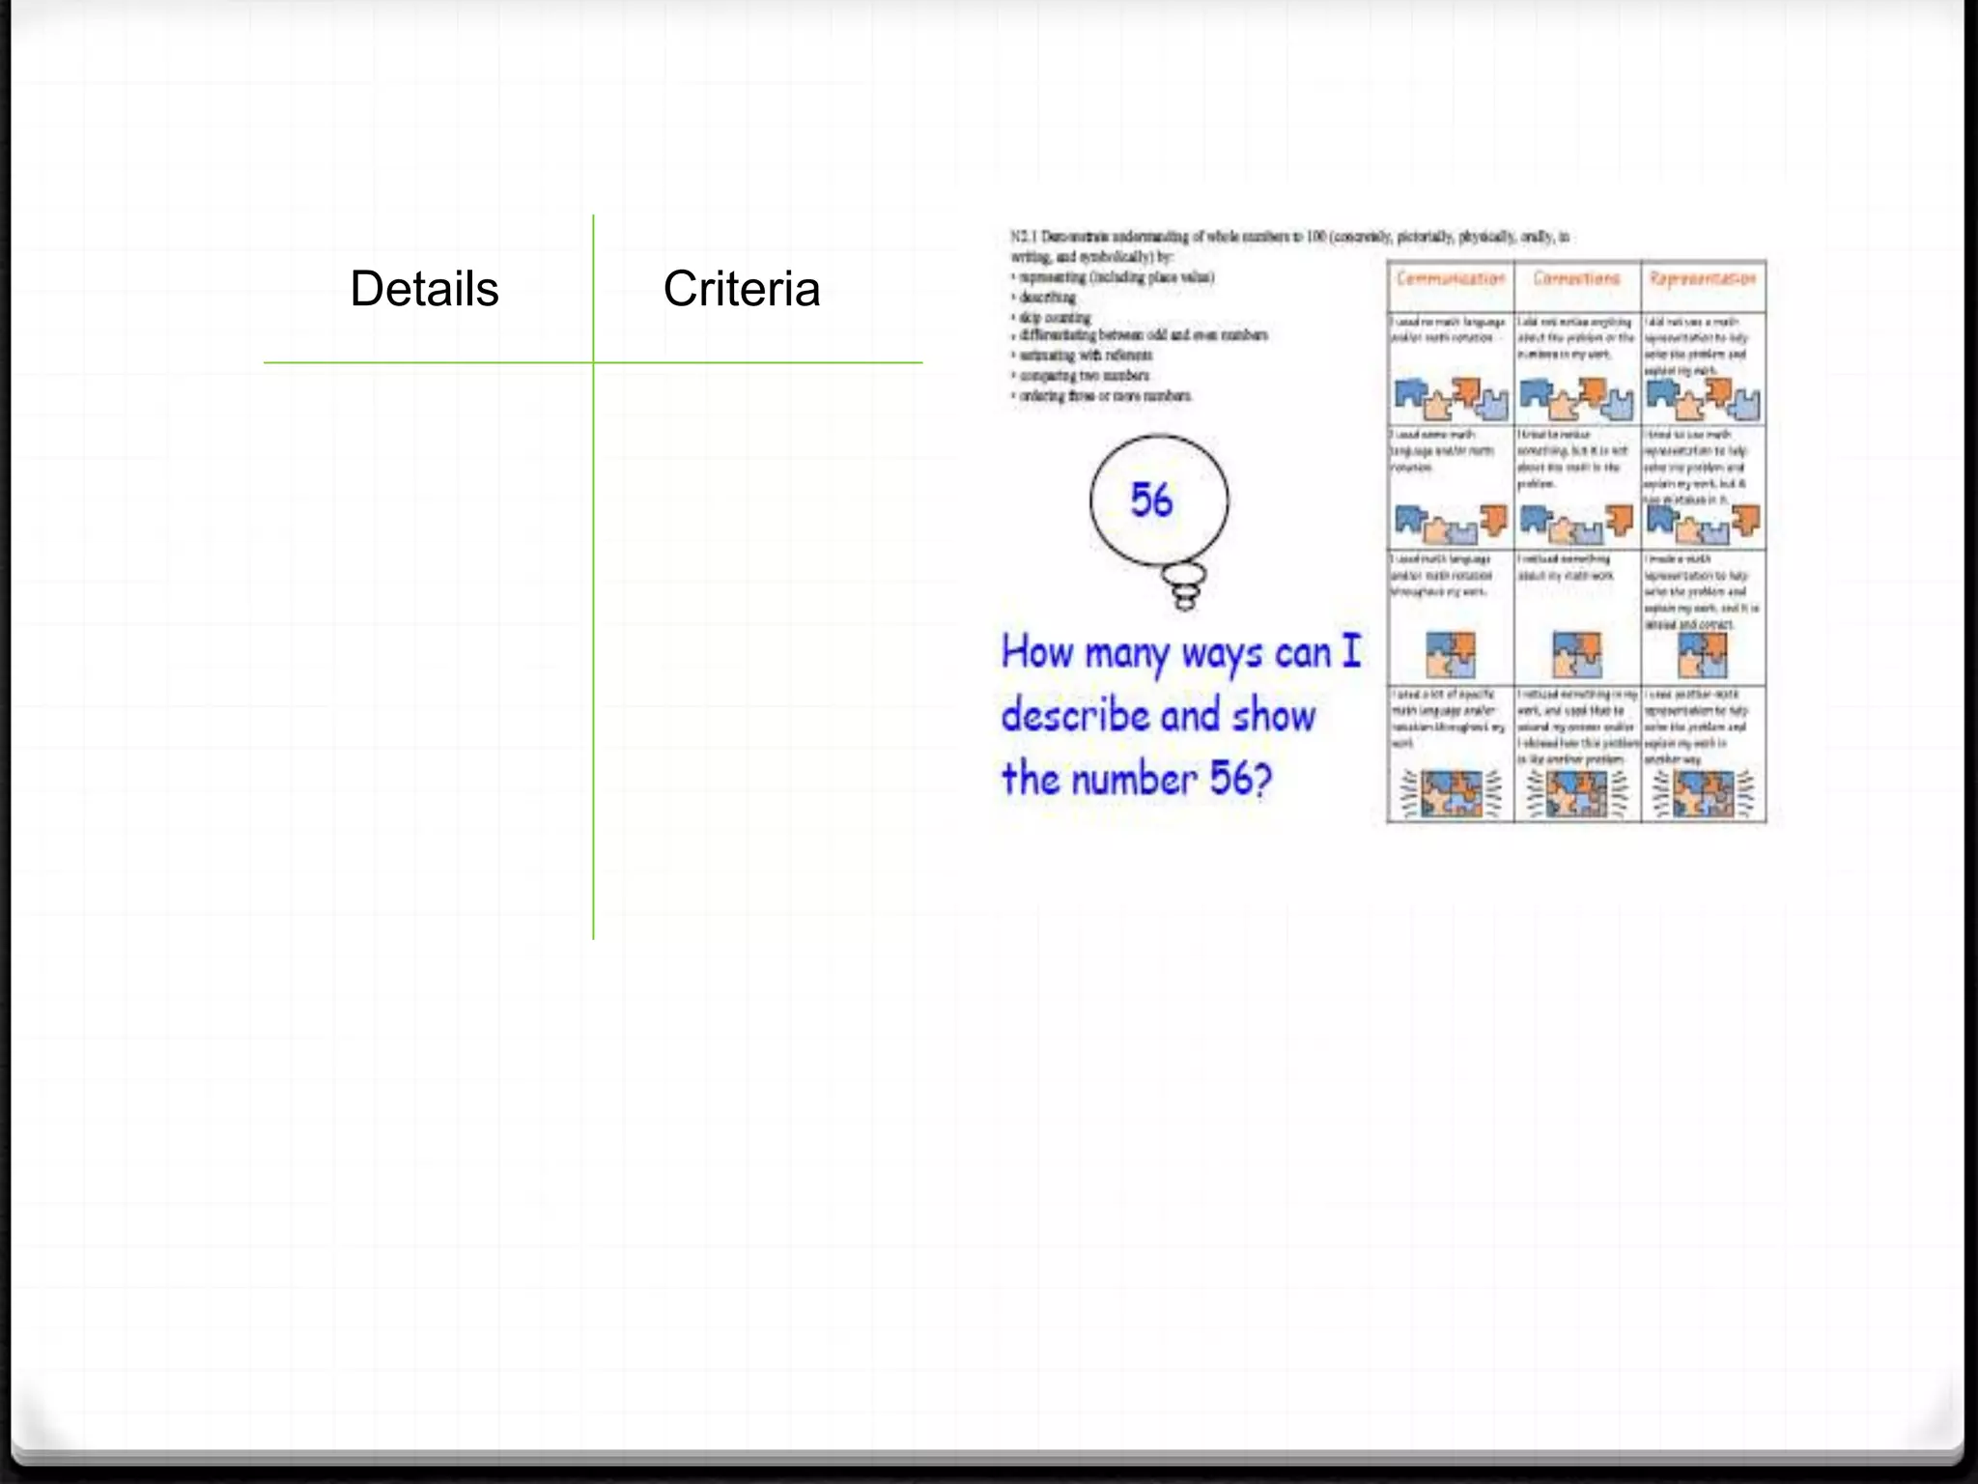Click partly joined puzzle in Communication, second row
Viewport: 1978px width, 1484px height.
click(x=1451, y=524)
